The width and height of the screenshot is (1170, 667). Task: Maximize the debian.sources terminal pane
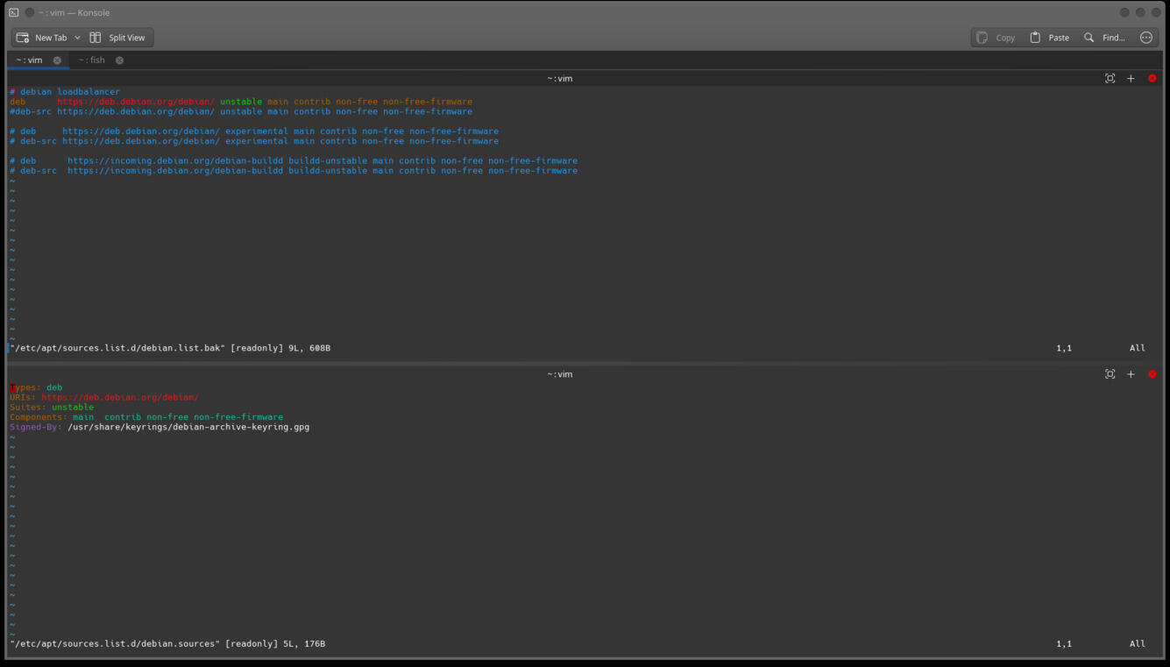point(1110,374)
